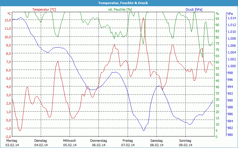The width and height of the screenshot is (238, 148).
Task: Click humidity axis value '35'
Action: (x=217, y=93)
